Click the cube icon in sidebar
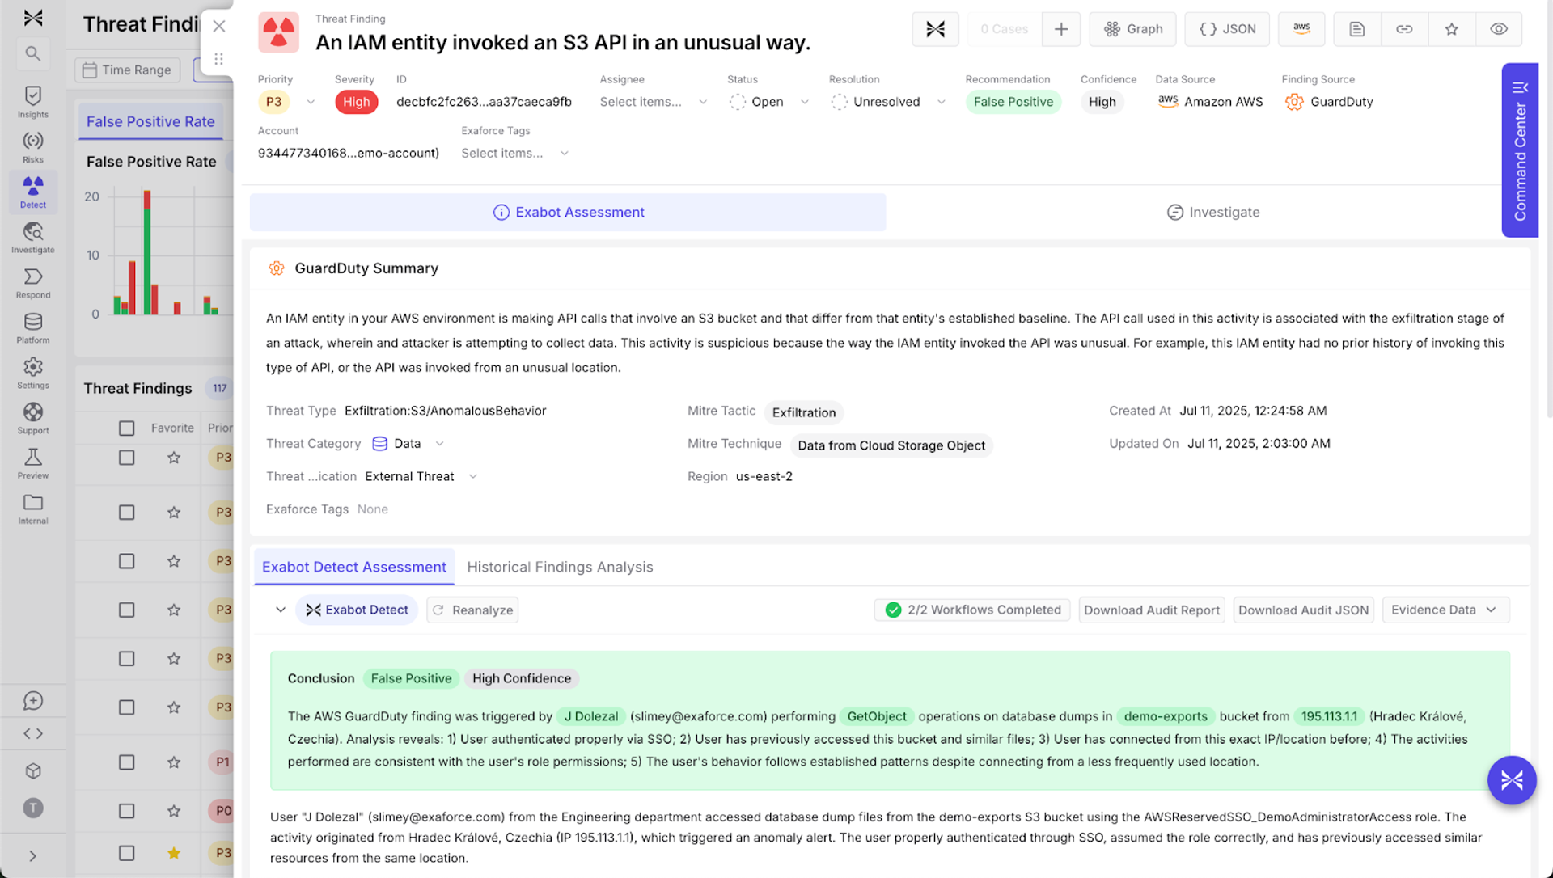The height and width of the screenshot is (878, 1553). (33, 771)
